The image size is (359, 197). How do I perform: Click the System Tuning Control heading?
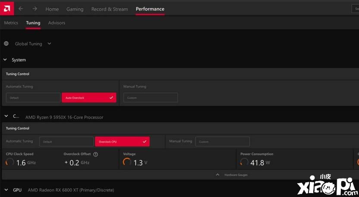click(18, 74)
